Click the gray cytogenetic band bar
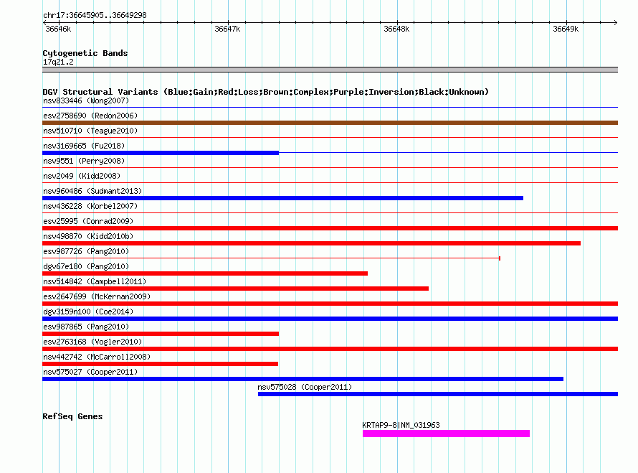The image size is (638, 473). (330, 70)
